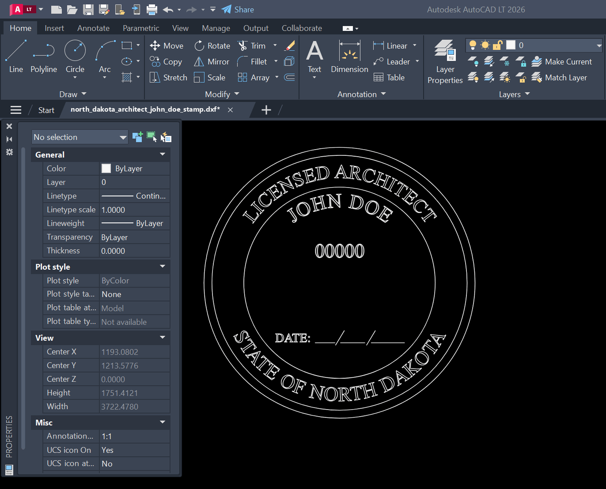Expand the Annotation panel flyout
The image size is (606, 489).
(361, 94)
